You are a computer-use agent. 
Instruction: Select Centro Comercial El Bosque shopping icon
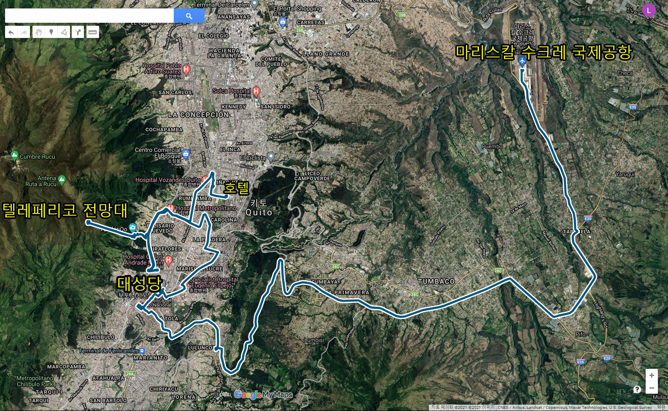click(186, 154)
